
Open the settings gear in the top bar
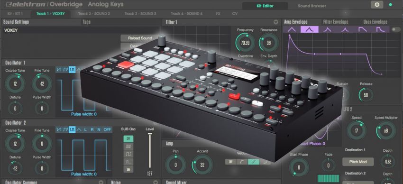click(x=377, y=5)
